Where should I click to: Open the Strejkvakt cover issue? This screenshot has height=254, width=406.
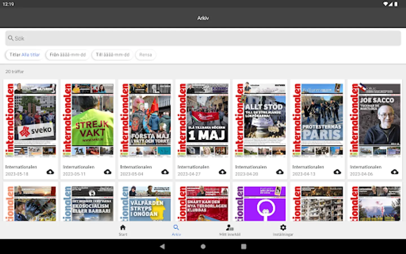point(88,120)
